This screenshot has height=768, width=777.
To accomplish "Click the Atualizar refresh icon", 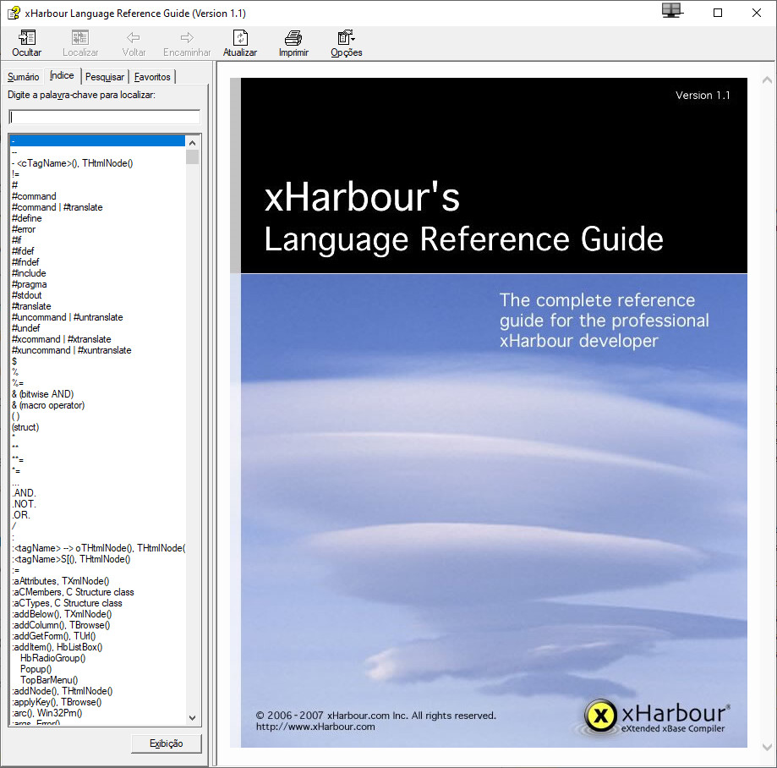I will point(240,38).
